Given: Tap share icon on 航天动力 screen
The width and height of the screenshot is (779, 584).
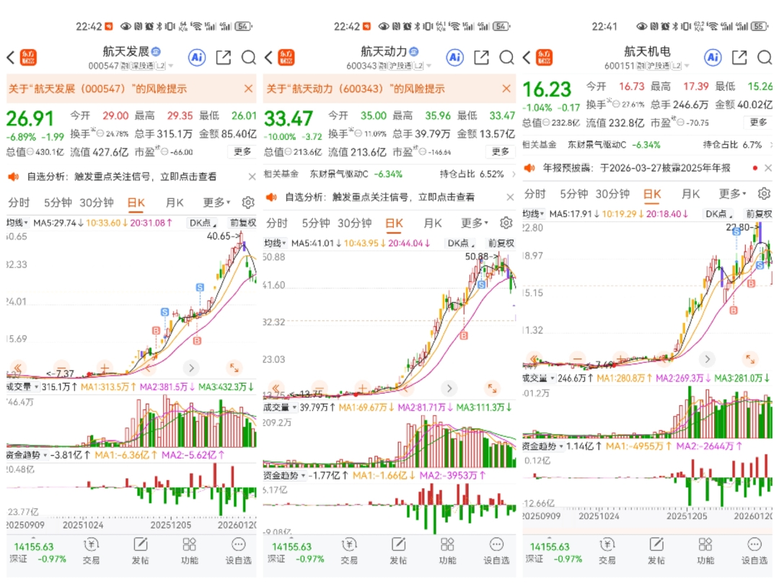Looking at the screenshot, I should 481,58.
